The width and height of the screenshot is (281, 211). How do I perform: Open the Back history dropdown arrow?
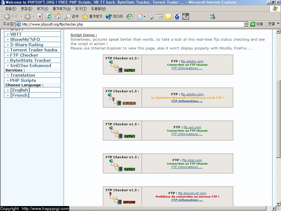tap(21, 17)
